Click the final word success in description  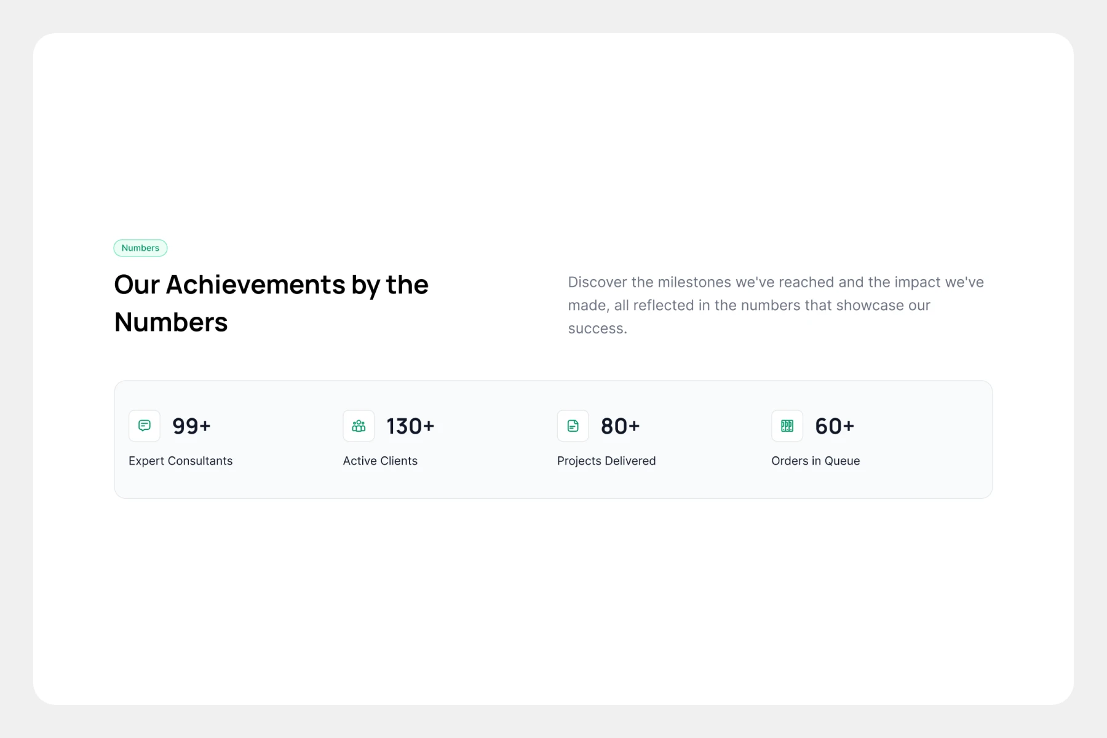[x=597, y=328]
